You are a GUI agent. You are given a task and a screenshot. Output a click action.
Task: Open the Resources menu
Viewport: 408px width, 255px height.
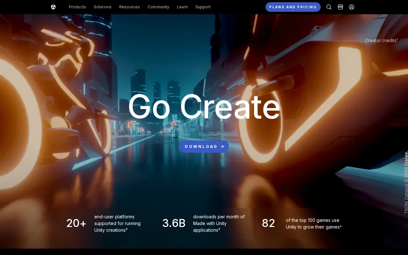point(129,7)
